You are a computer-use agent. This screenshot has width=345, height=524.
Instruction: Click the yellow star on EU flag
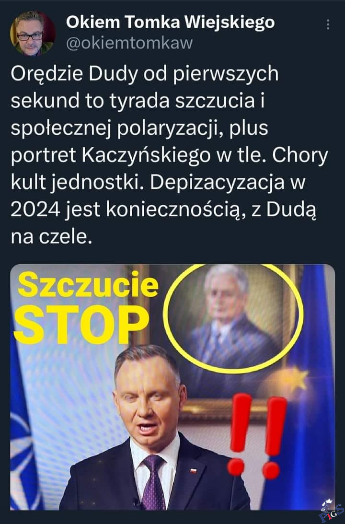tap(296, 379)
